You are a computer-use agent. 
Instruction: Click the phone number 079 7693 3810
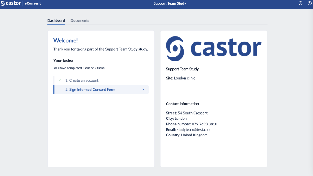tap(205, 124)
